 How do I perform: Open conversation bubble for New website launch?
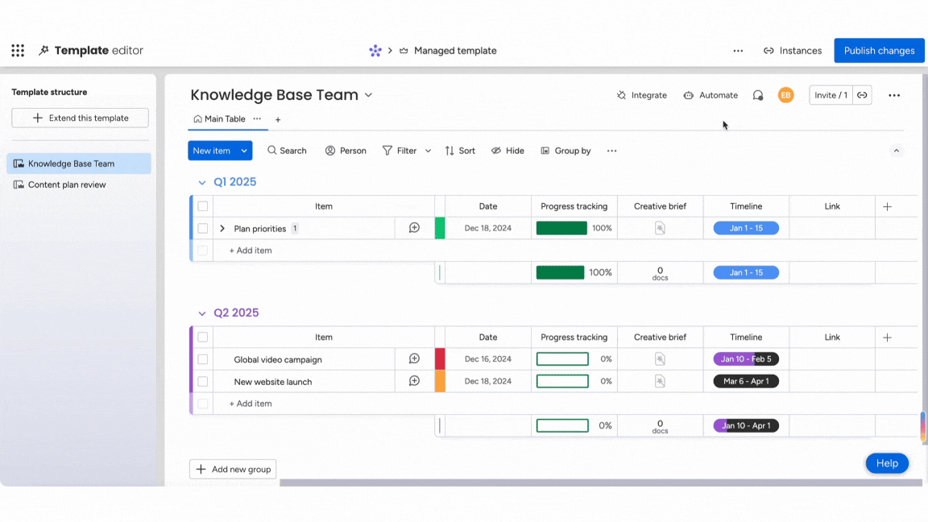[414, 381]
